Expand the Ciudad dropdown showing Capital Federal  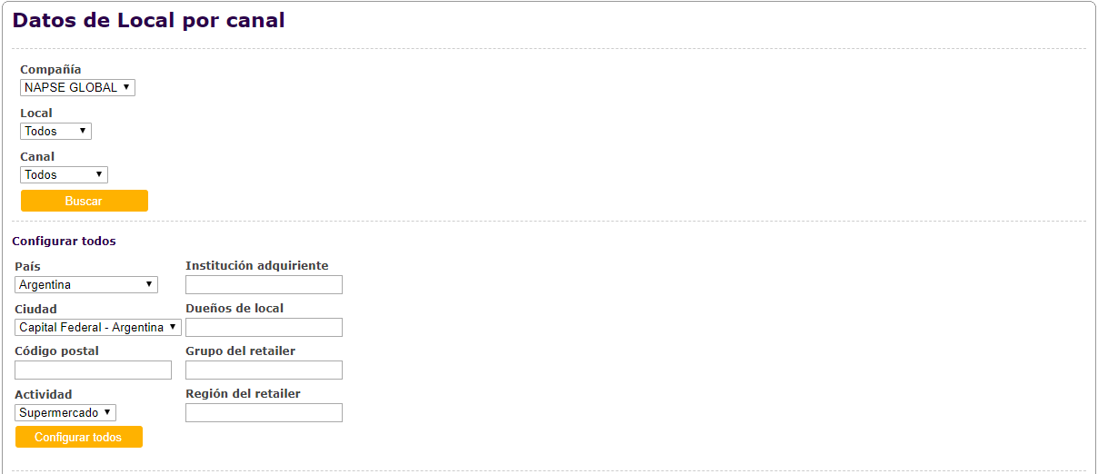click(x=98, y=328)
